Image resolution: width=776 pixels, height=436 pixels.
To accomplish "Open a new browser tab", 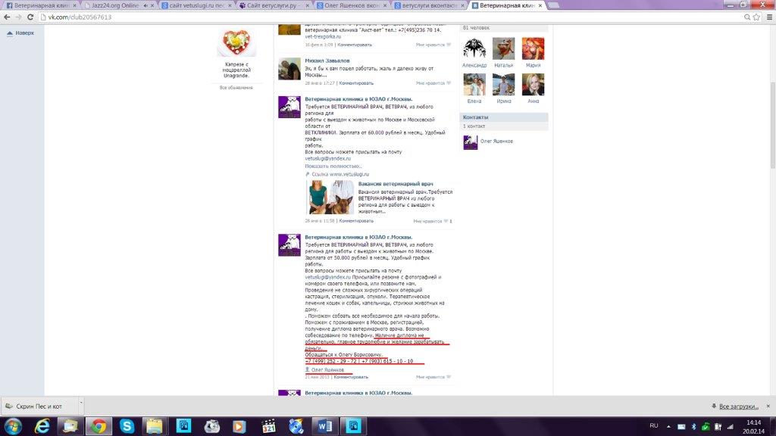I will tap(554, 5).
